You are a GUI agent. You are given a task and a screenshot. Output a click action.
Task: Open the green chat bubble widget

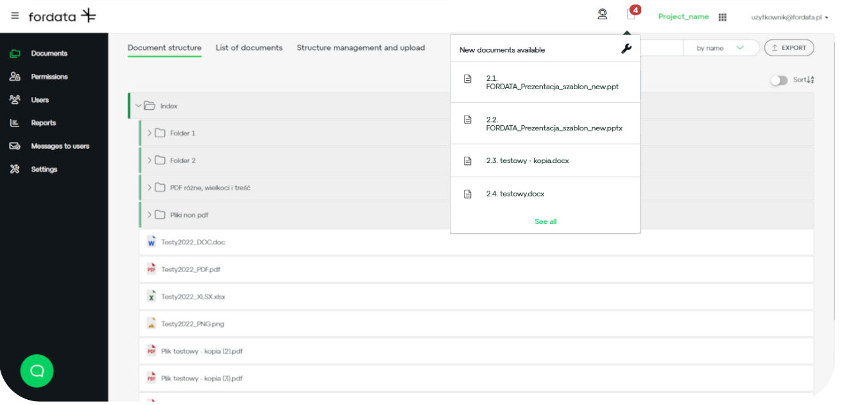pos(37,371)
